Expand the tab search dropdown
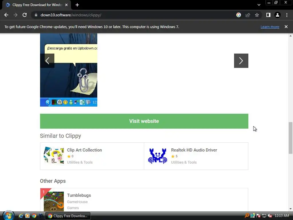This screenshot has height=220, width=293. (x=259, y=5)
